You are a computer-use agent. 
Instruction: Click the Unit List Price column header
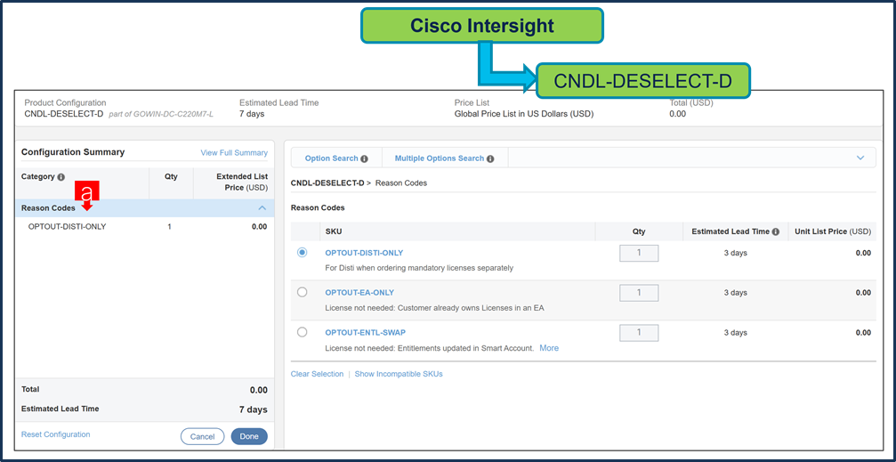pos(833,231)
